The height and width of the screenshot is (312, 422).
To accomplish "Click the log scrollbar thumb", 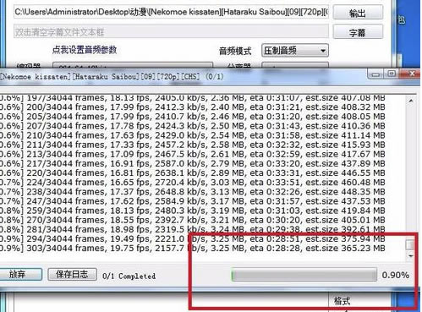I will pos(411,244).
